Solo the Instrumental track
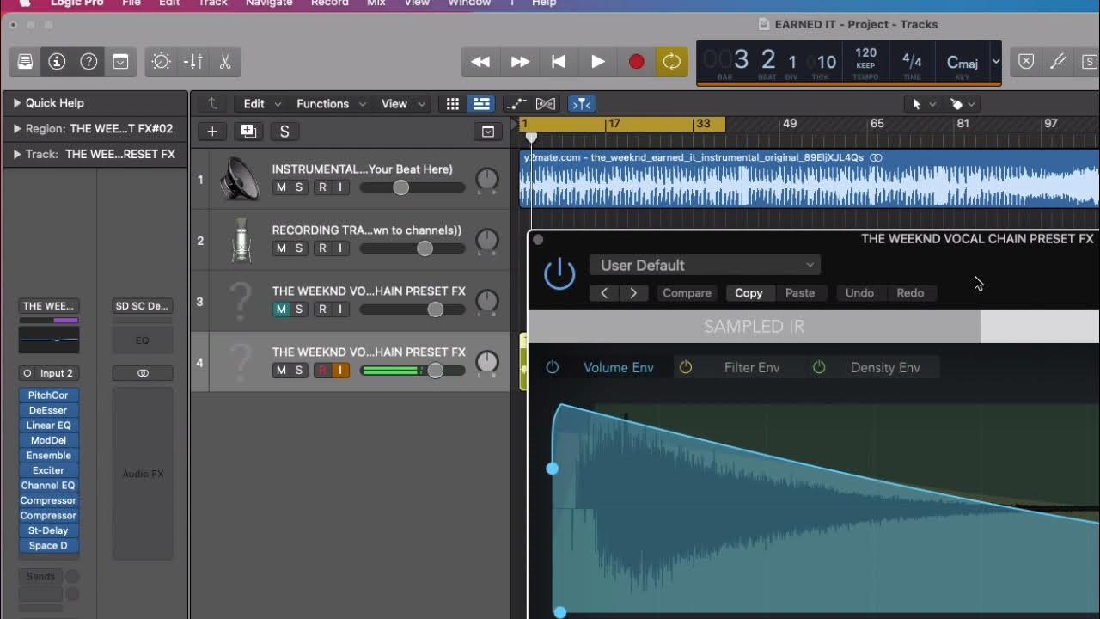Image resolution: width=1100 pixels, height=619 pixels. tap(299, 187)
